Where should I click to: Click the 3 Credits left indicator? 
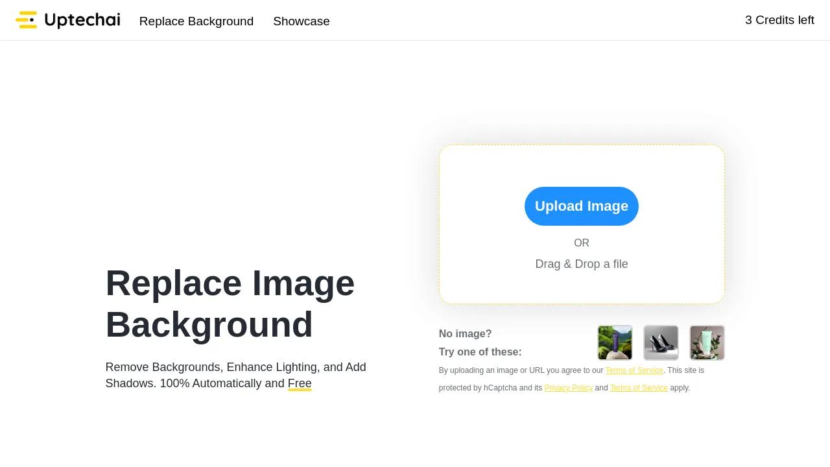779,20
